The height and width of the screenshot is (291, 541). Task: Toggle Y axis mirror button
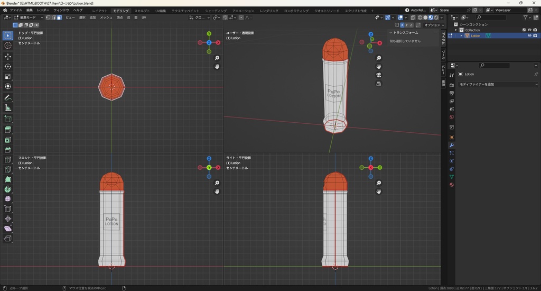406,25
